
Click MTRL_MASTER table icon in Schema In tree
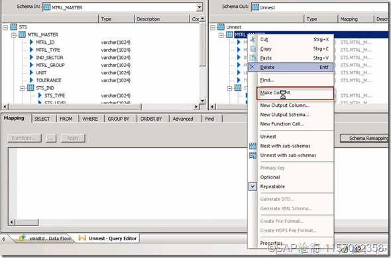[22, 34]
